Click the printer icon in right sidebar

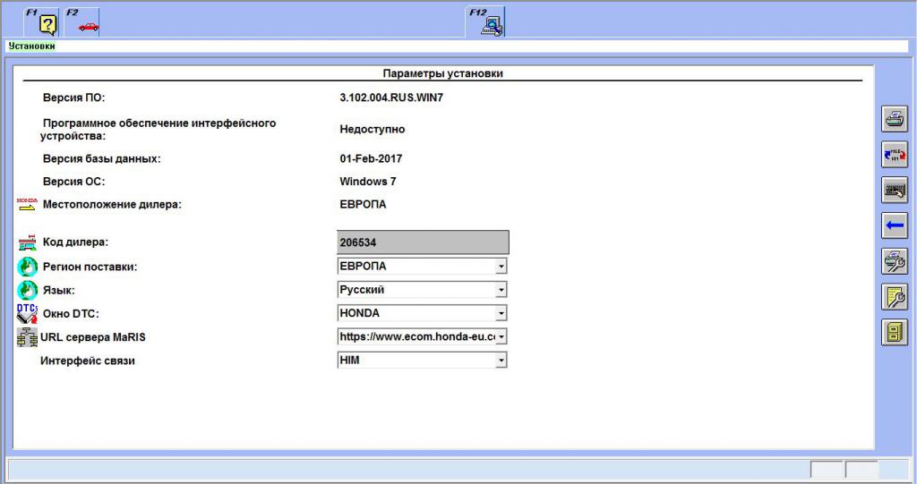click(895, 119)
